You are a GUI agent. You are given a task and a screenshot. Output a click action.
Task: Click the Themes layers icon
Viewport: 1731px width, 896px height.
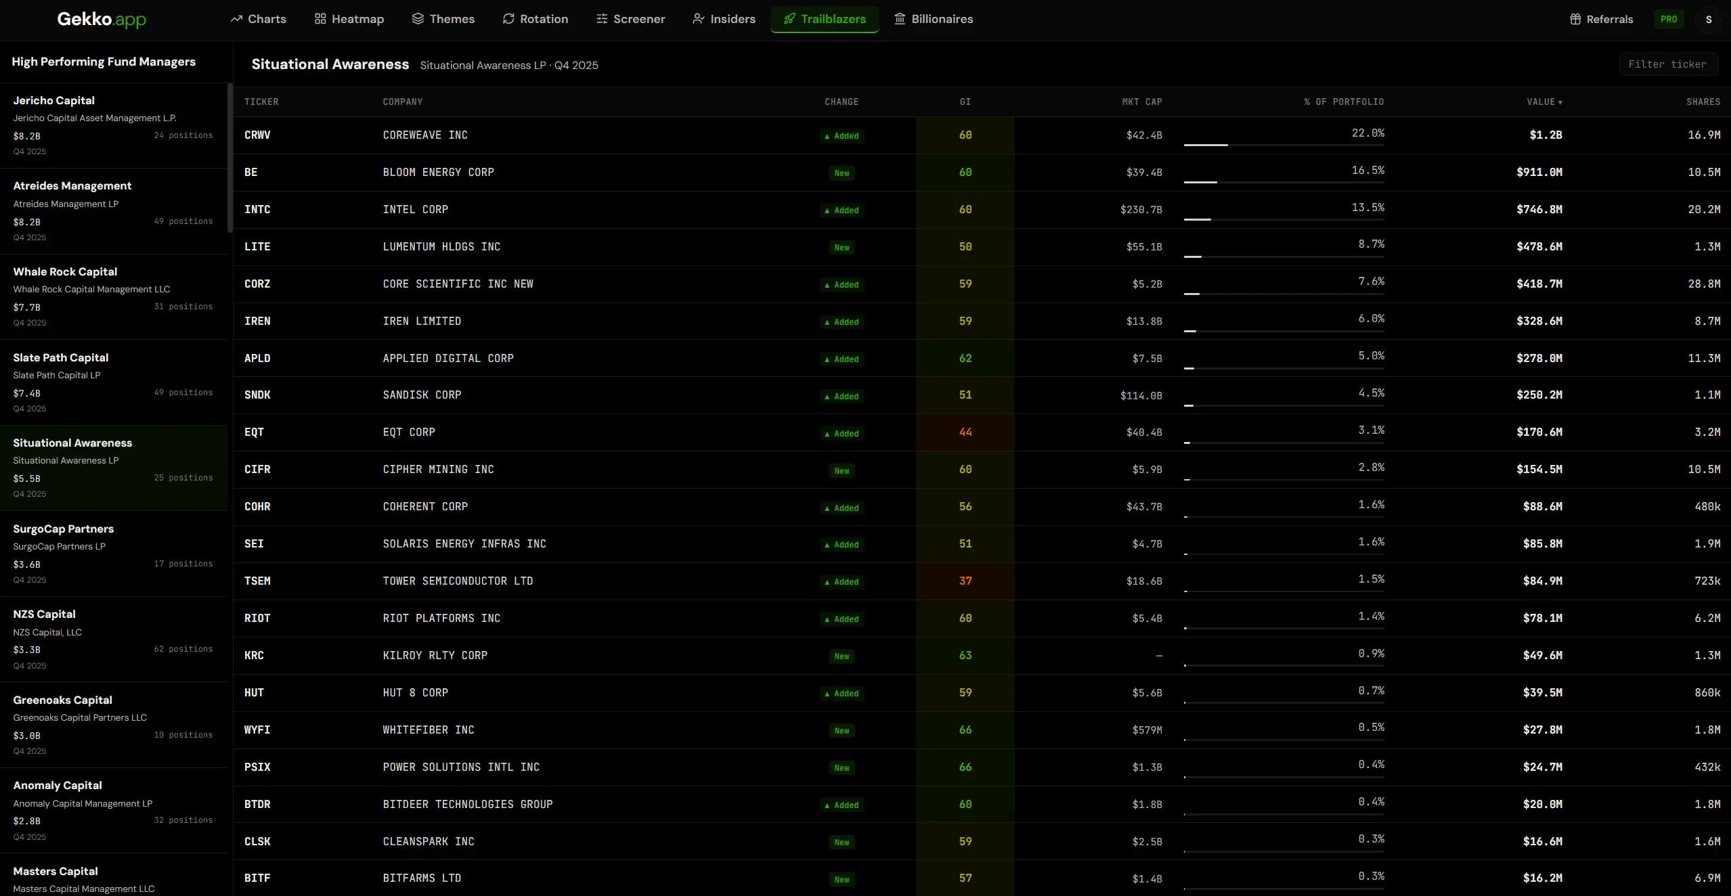418,19
